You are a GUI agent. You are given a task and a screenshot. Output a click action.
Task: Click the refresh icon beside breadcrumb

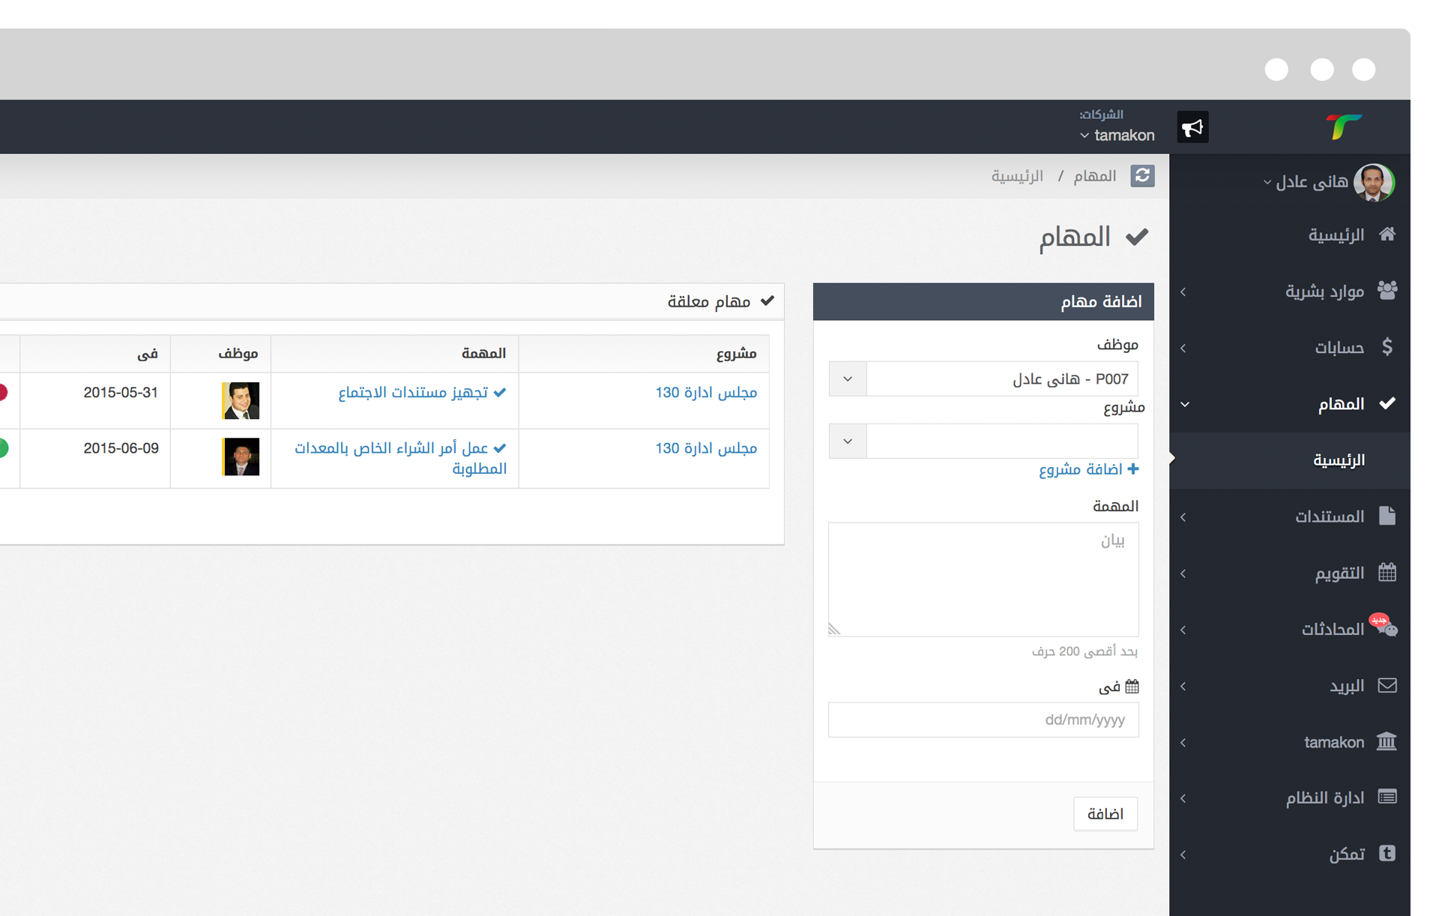[1142, 175]
